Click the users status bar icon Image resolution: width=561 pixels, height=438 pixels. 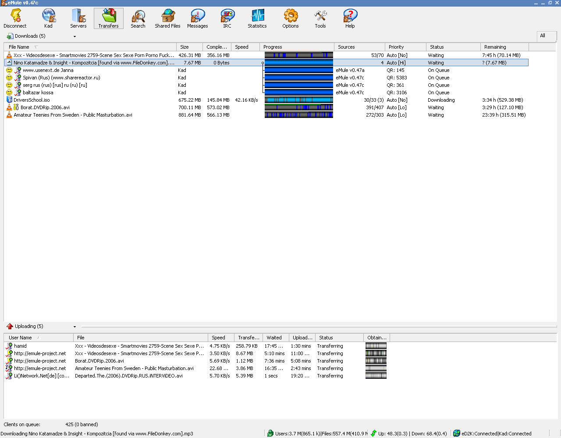point(270,433)
